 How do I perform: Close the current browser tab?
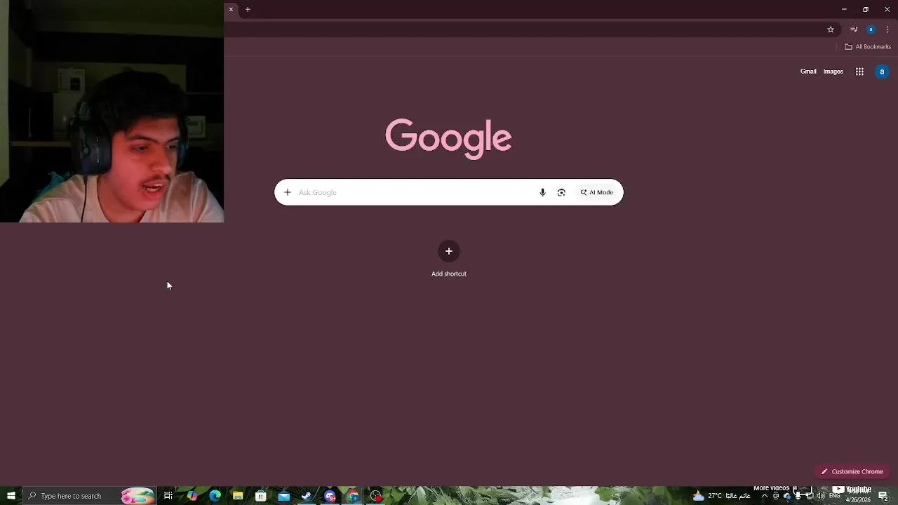(x=231, y=9)
